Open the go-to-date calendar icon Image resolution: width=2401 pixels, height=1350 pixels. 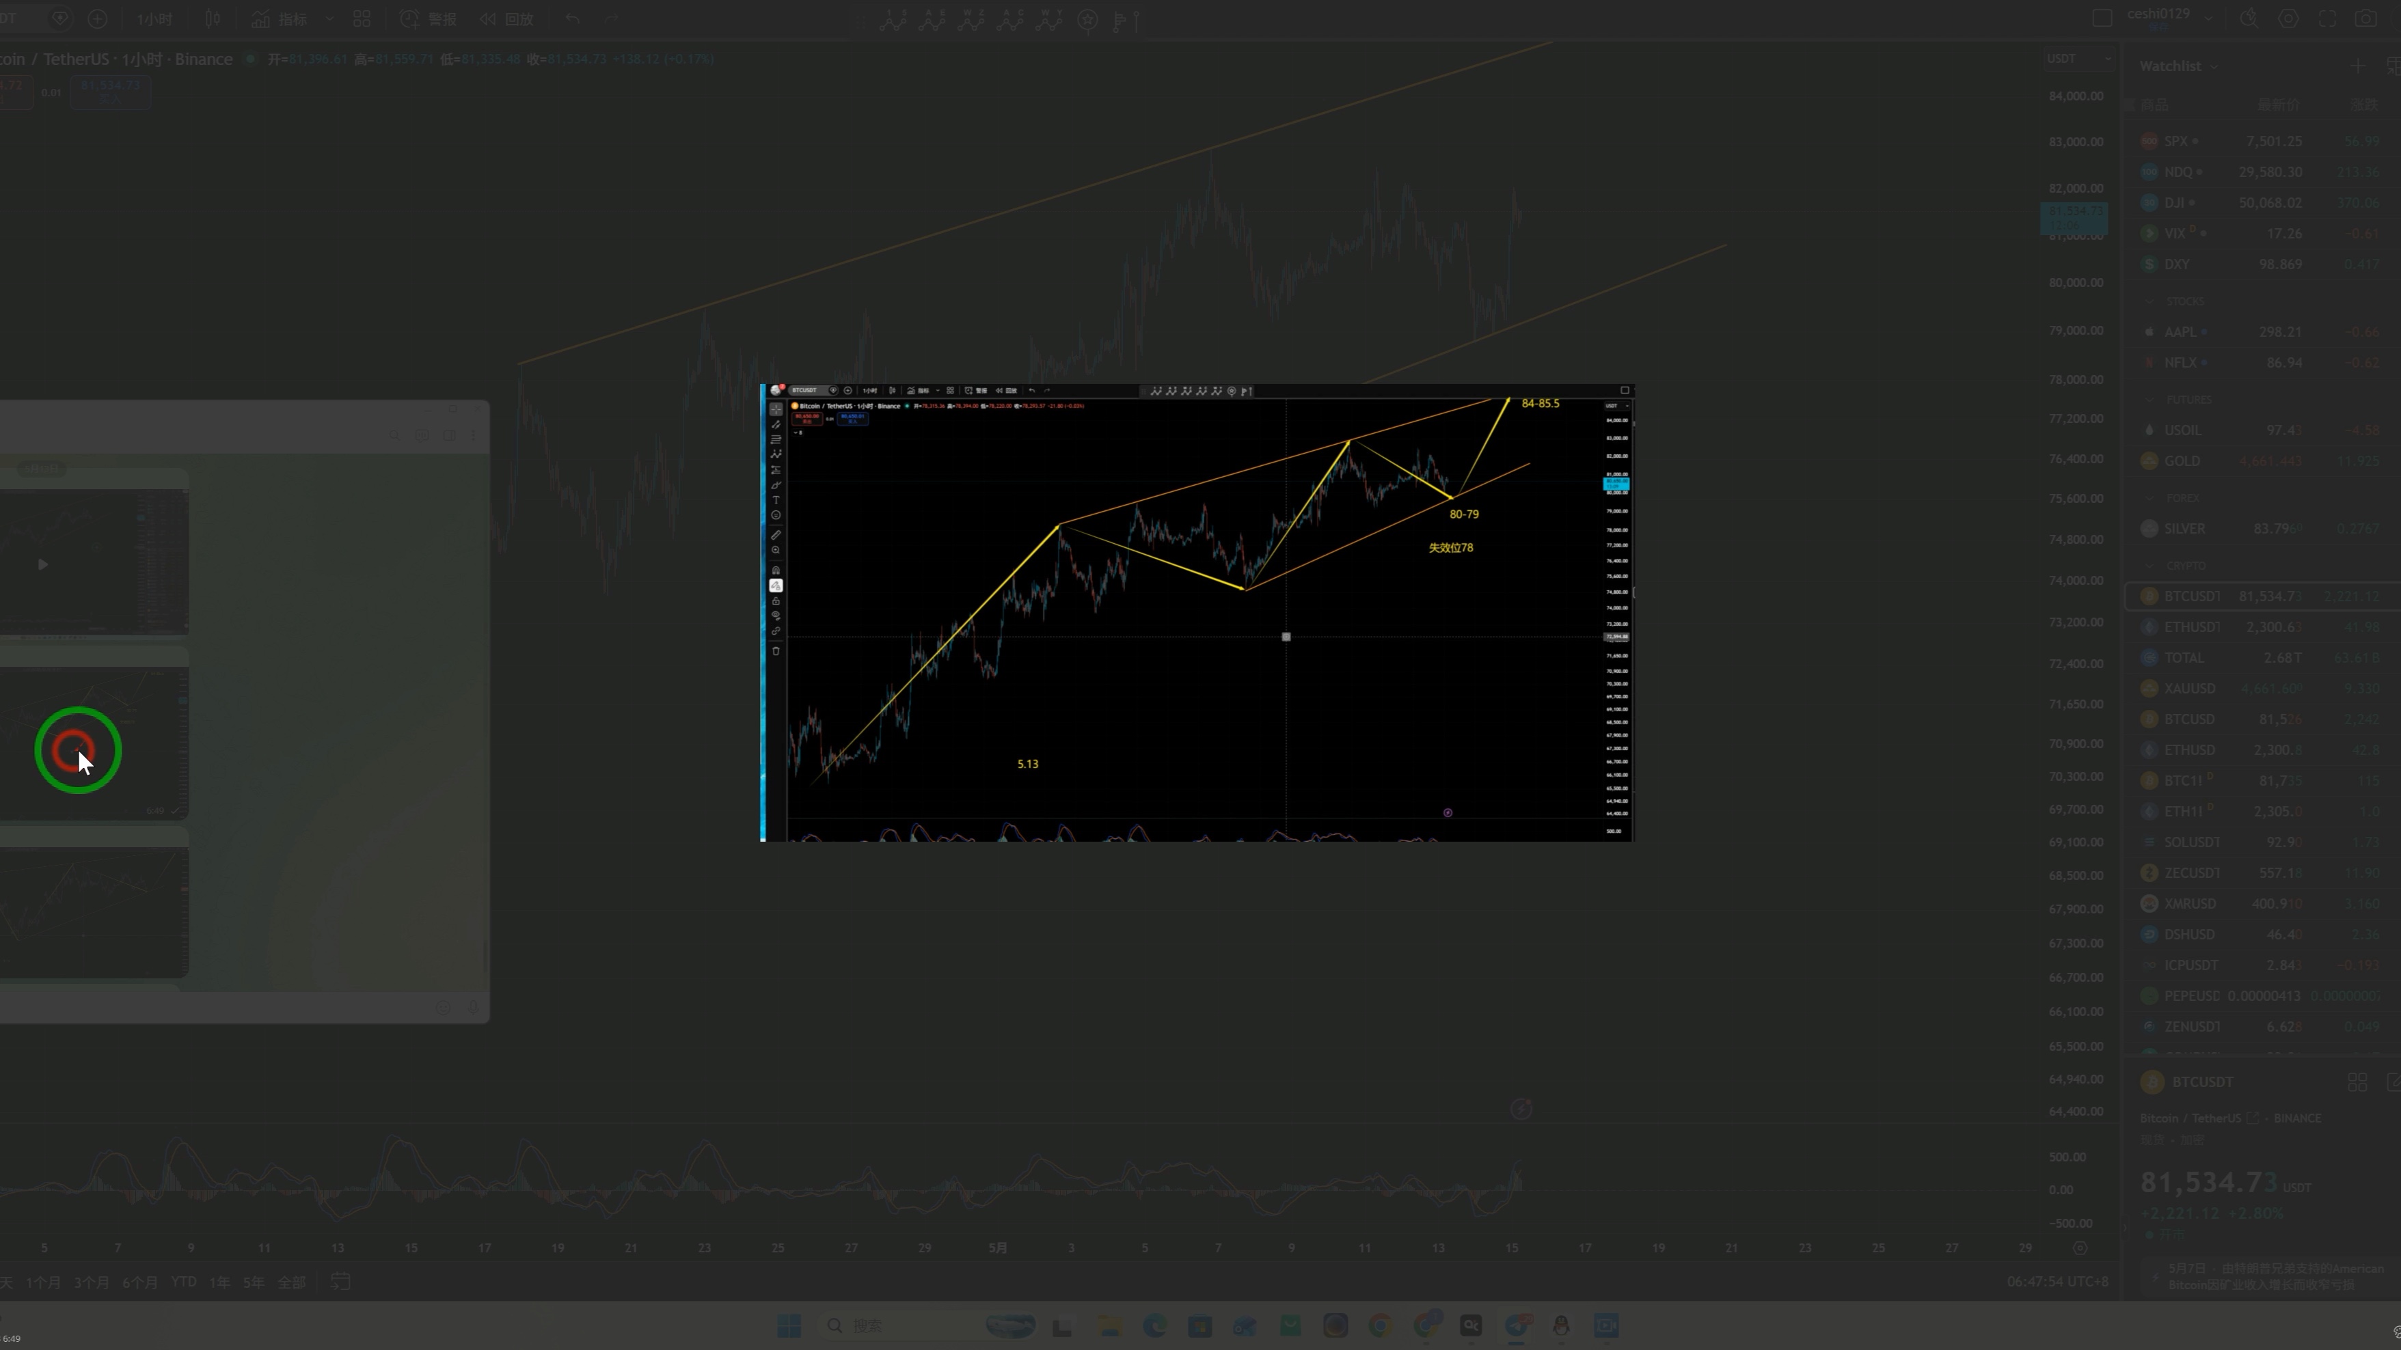tap(340, 1282)
